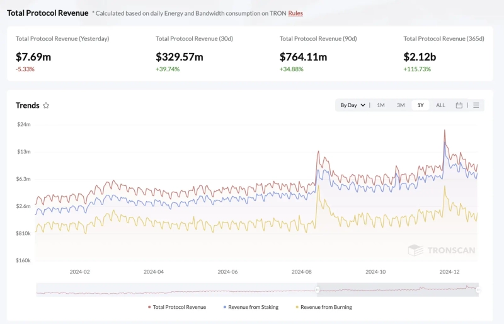Open the calendar date picker icon
This screenshot has height=324, width=504.
click(459, 105)
